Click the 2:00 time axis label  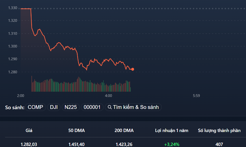click(x=21, y=96)
